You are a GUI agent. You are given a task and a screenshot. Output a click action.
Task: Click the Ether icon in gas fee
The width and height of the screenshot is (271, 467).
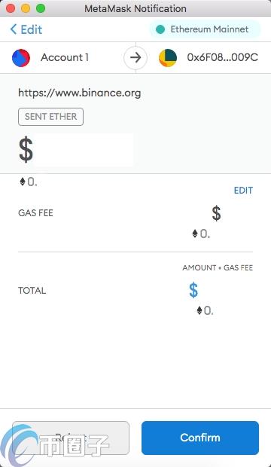pyautogui.click(x=195, y=233)
